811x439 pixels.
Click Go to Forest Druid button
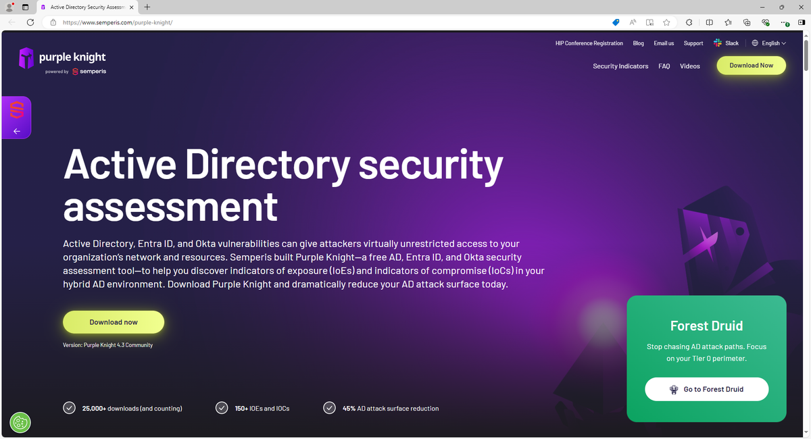(x=706, y=389)
